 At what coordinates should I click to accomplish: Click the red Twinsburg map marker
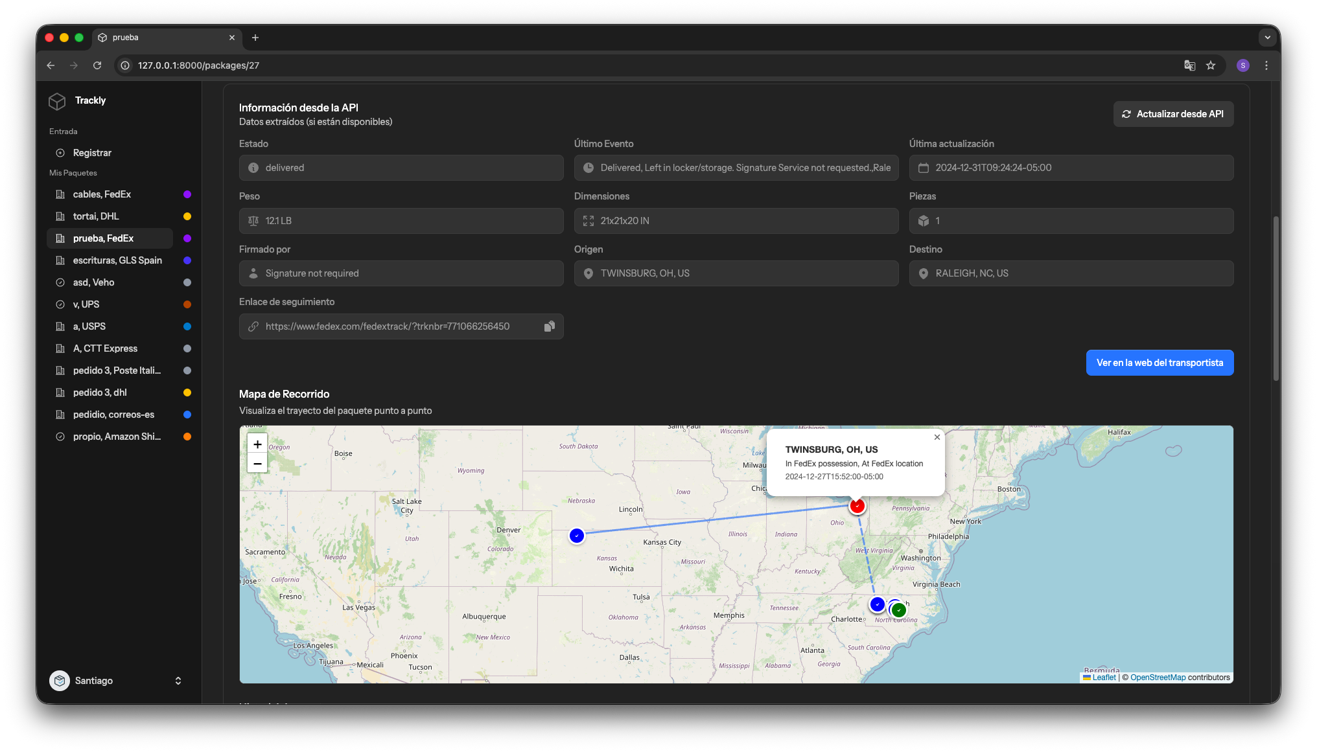(x=857, y=506)
